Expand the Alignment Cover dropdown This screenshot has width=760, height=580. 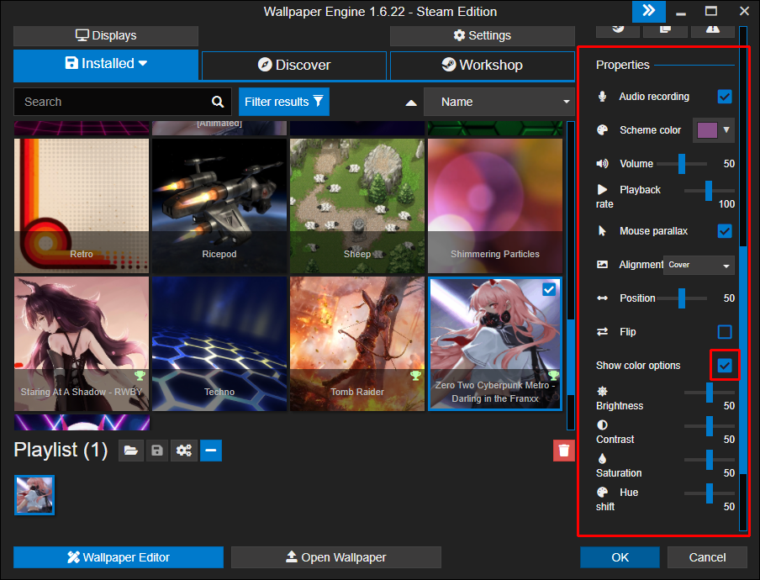click(x=699, y=265)
